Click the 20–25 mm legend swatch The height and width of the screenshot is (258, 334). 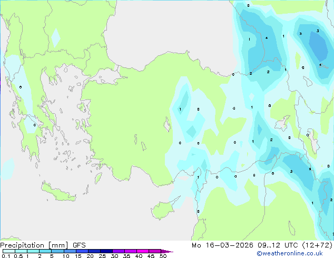(x=94, y=251)
